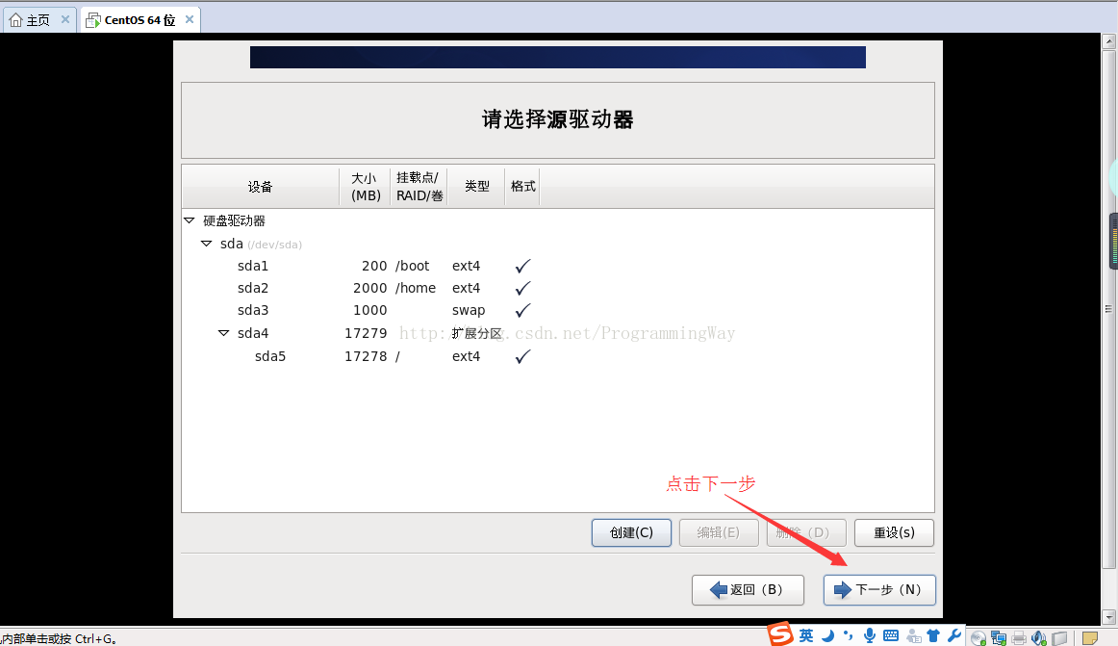Collapse the sda disk tree node
The height and width of the screenshot is (646, 1118).
207,244
